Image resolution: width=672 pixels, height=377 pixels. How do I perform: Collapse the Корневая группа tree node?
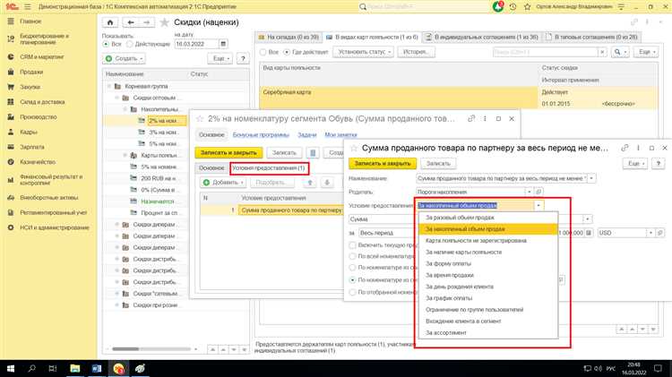108,86
